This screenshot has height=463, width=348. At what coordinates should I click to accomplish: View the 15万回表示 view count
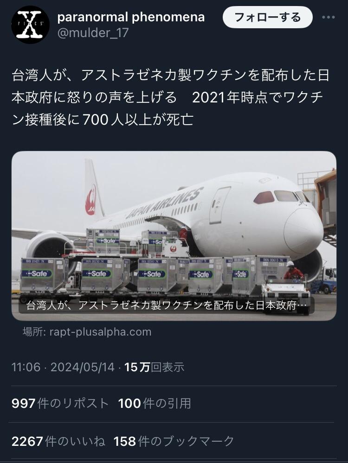click(154, 367)
